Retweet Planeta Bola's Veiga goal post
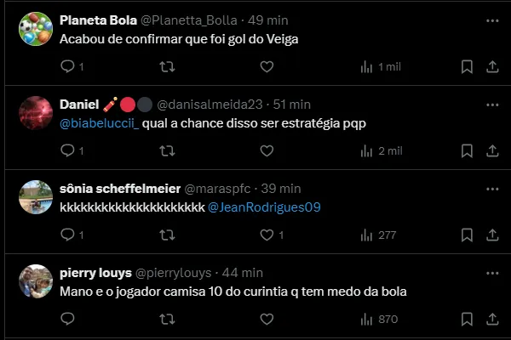Screen dimensions: 511x340 (x=168, y=66)
